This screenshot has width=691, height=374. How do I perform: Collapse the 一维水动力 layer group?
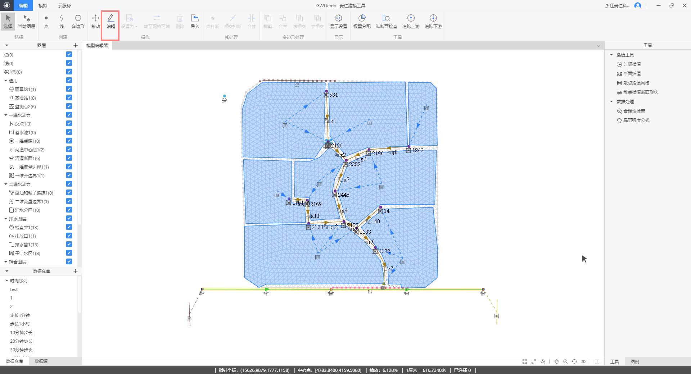pyautogui.click(x=6, y=115)
